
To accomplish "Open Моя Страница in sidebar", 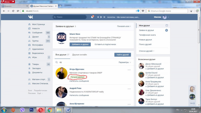I will (x=38, y=24).
